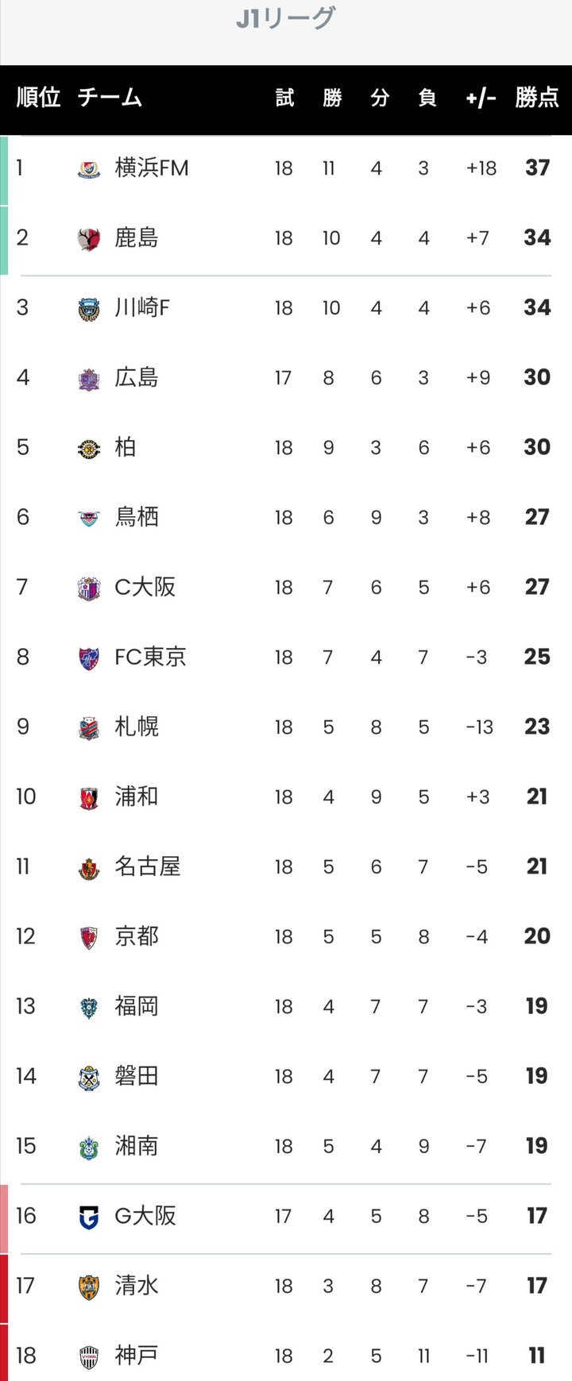Open the FC東京 shield logo
This screenshot has height=1381, width=572.
click(x=89, y=658)
